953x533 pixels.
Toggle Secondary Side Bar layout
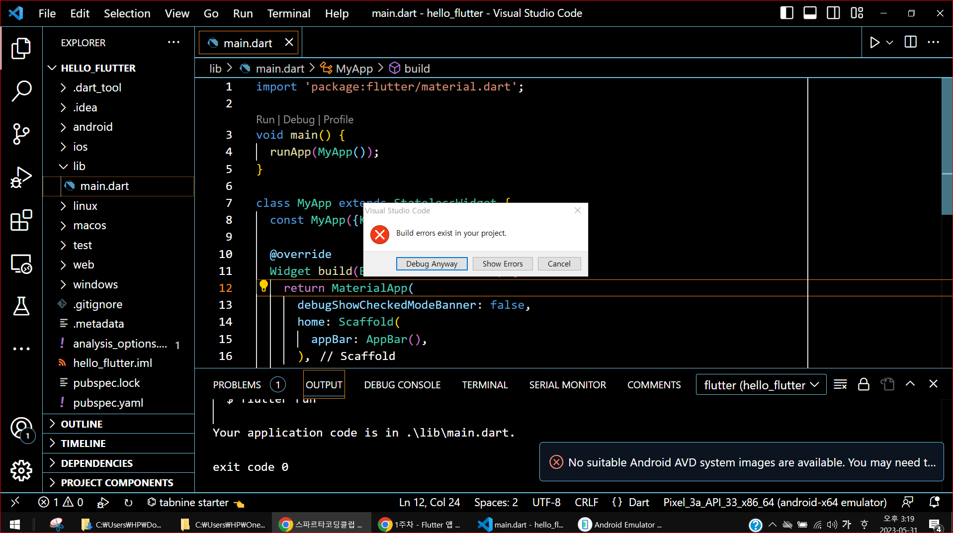tap(834, 13)
